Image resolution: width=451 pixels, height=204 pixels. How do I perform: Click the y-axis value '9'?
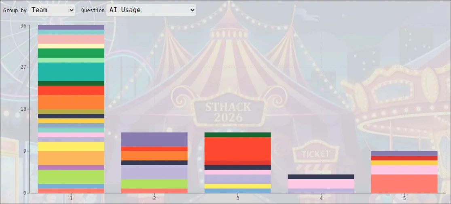24,151
